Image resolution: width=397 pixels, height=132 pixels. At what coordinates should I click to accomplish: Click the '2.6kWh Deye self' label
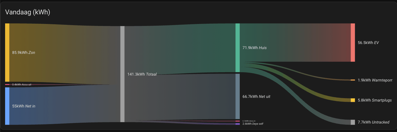click(253, 124)
